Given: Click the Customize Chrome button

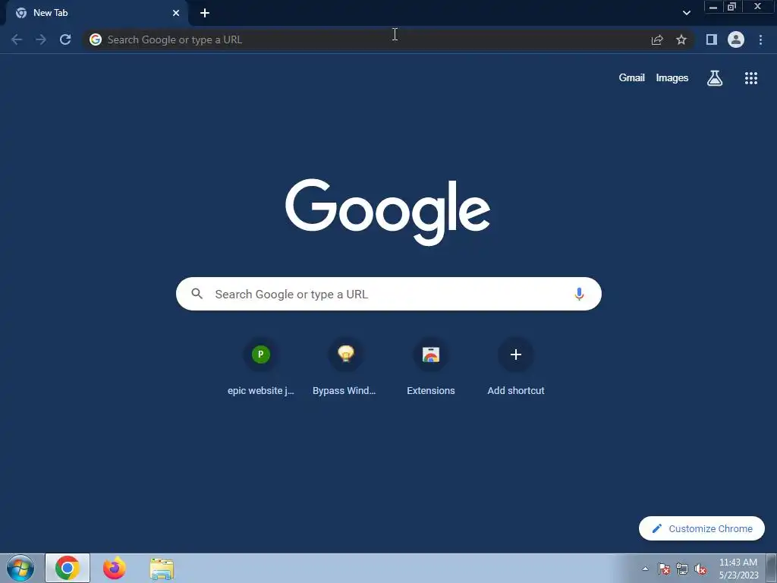Looking at the screenshot, I should [702, 528].
